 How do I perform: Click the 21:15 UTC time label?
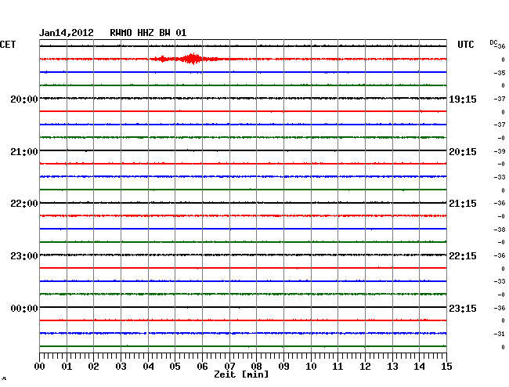(x=463, y=204)
